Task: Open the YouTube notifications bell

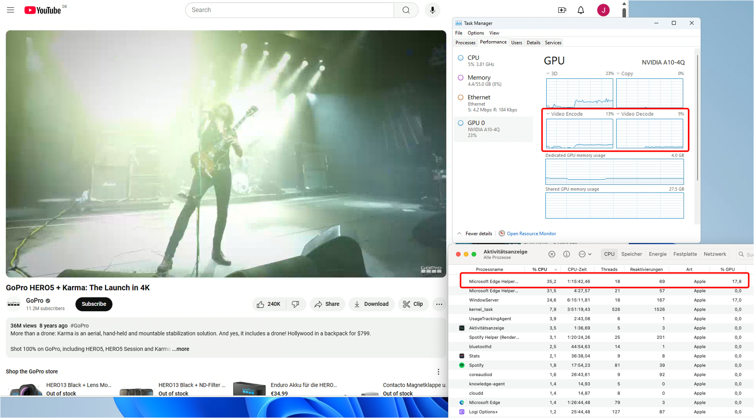Action: coord(581,10)
